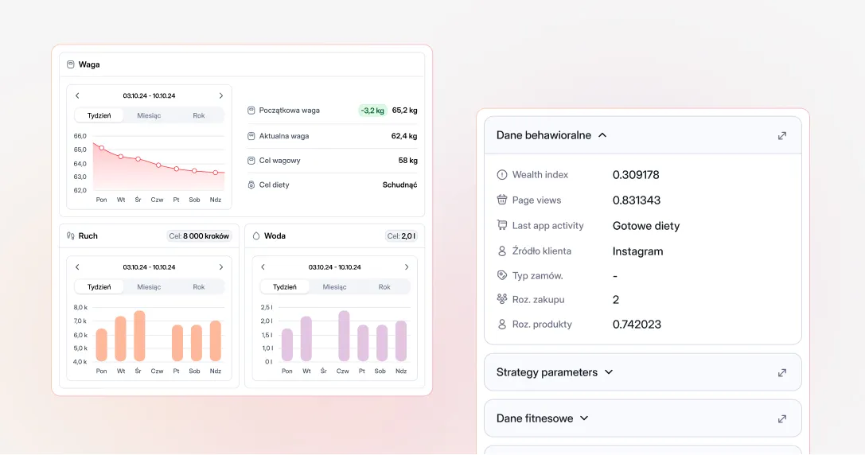Click the scale icon beside Waga heading
Viewport: 865px width, 455px height.
(x=71, y=64)
